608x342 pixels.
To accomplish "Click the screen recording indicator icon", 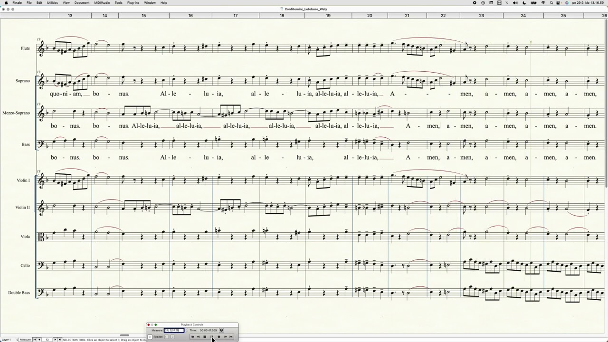I will click(x=475, y=3).
